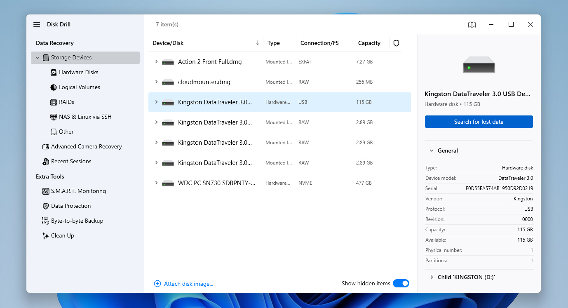Click Search for lost data
Screen dimensions: 568x308
pyautogui.click(x=479, y=122)
